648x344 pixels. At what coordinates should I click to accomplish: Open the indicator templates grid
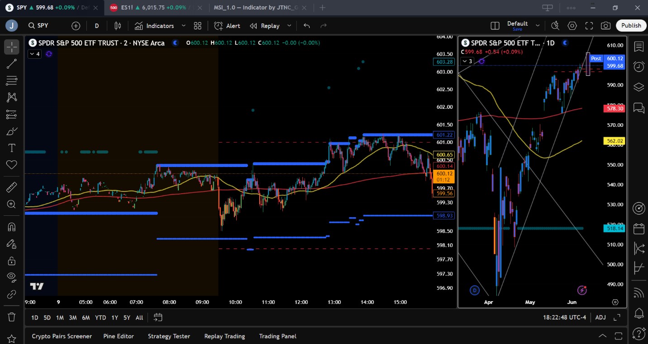[197, 26]
